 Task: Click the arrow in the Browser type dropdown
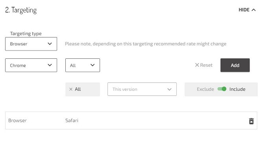50,44
